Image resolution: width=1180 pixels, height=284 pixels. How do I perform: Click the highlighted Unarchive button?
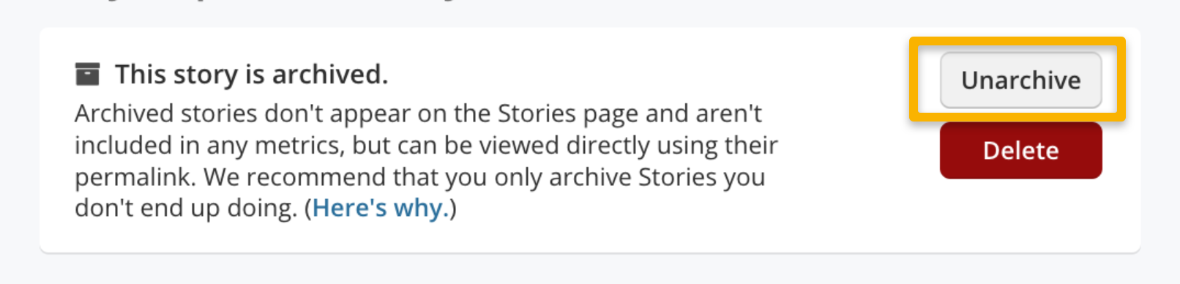pyautogui.click(x=1020, y=80)
